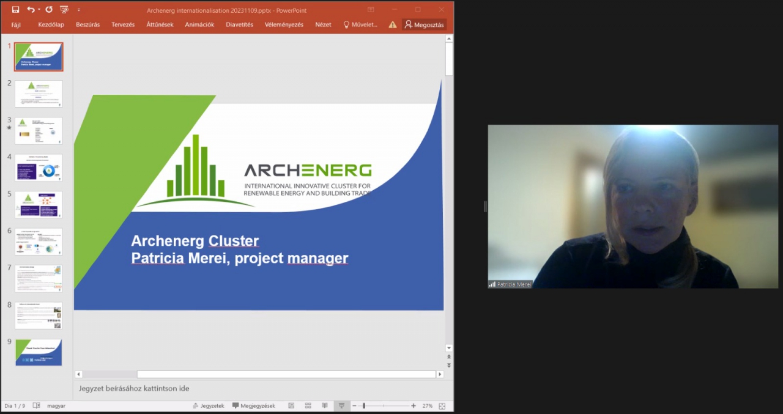Switch to Slide Sorter view
Viewport: 783px width, 414px height.
pyautogui.click(x=308, y=406)
